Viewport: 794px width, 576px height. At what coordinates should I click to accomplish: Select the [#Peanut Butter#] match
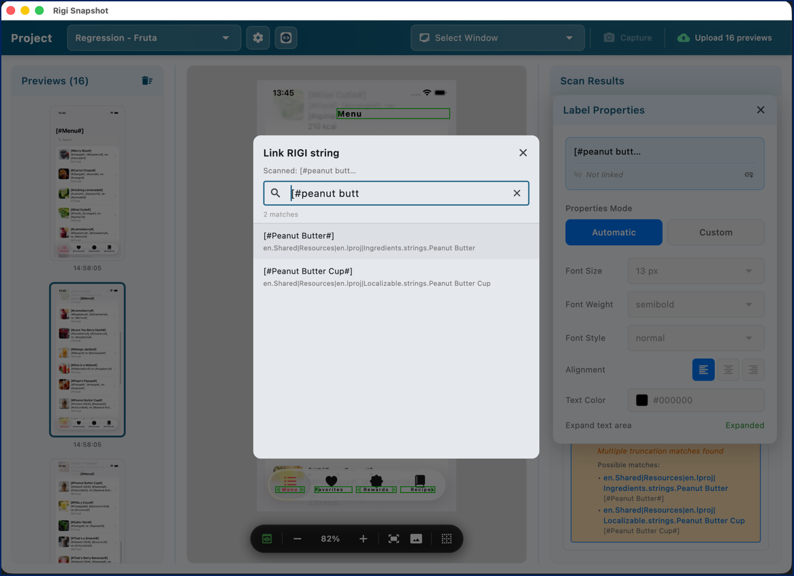tap(396, 242)
